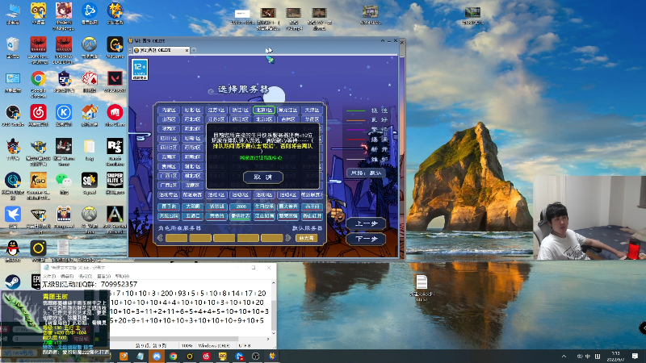Click the 12+ age rating badge
Viewport: 646px width, 363px height.
(x=140, y=69)
